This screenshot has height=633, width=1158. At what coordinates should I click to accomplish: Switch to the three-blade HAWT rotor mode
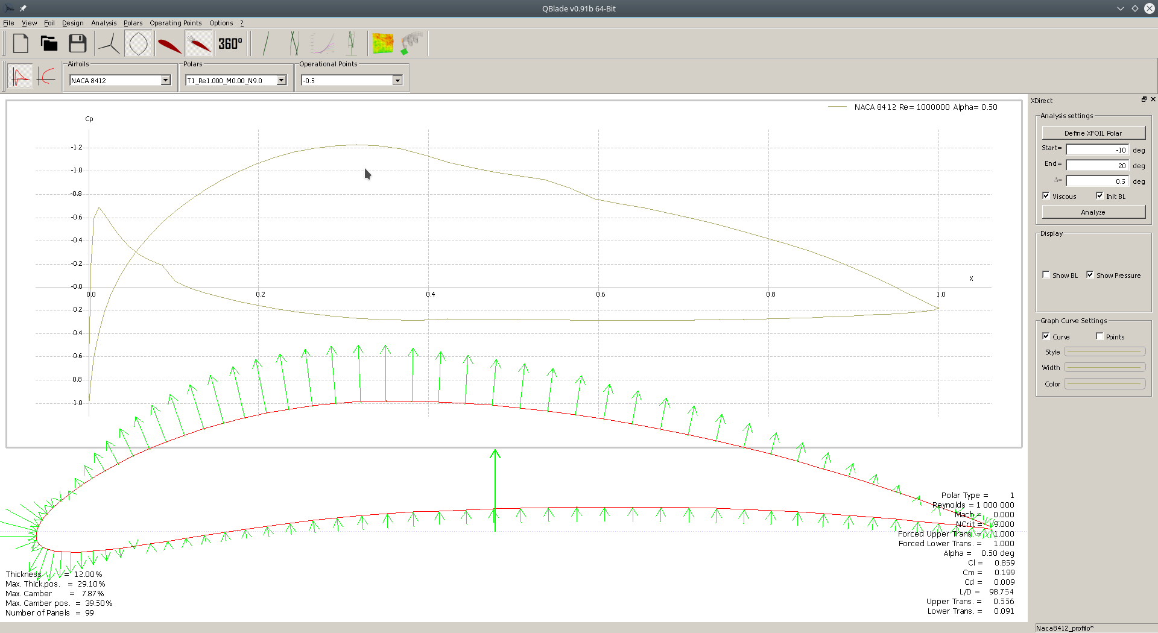click(x=109, y=43)
